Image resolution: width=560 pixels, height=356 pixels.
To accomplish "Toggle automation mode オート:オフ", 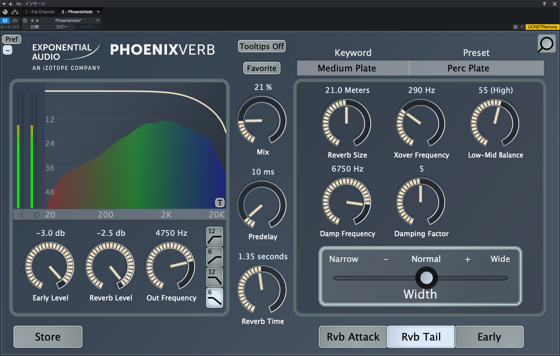I will pyautogui.click(x=10, y=27).
